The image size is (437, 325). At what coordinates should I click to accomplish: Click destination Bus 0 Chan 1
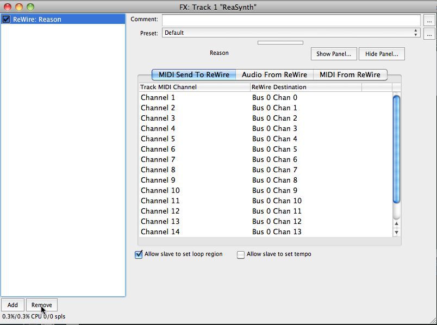(x=275, y=108)
